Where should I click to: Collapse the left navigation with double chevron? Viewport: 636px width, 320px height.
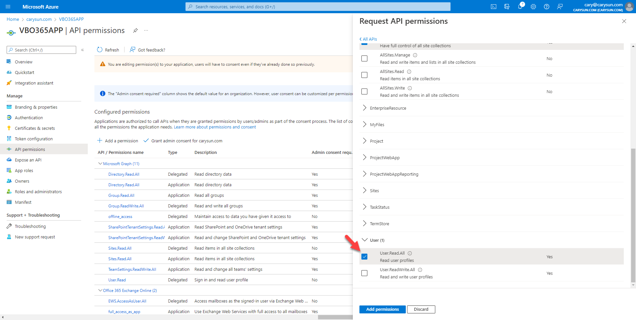pos(82,50)
